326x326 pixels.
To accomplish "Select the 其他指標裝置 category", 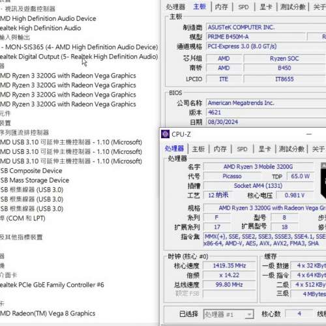I will [22, 237].
